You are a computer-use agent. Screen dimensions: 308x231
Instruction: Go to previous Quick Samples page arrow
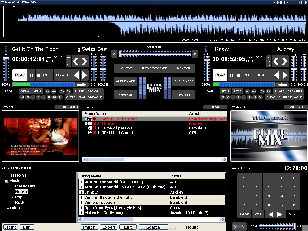(x=271, y=214)
